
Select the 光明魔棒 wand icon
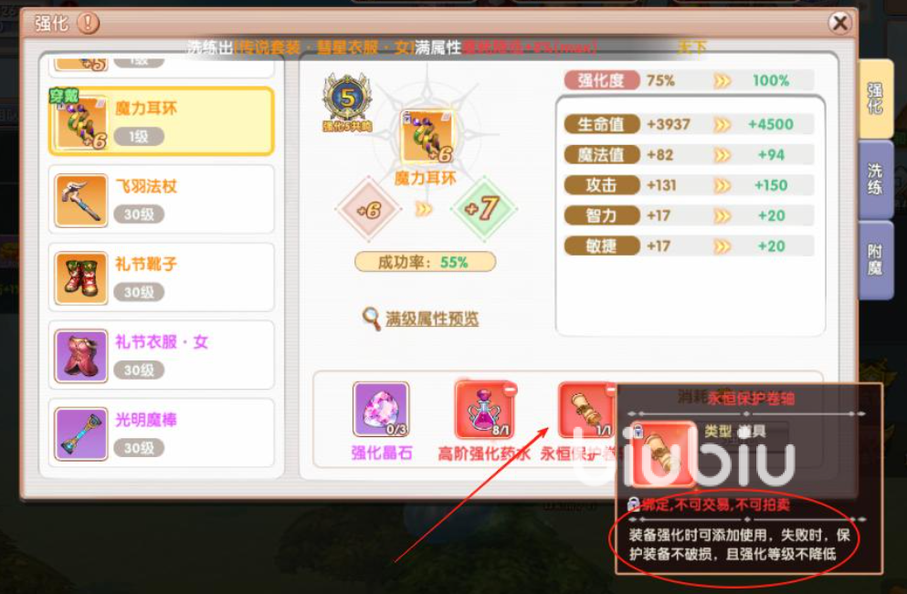click(81, 434)
